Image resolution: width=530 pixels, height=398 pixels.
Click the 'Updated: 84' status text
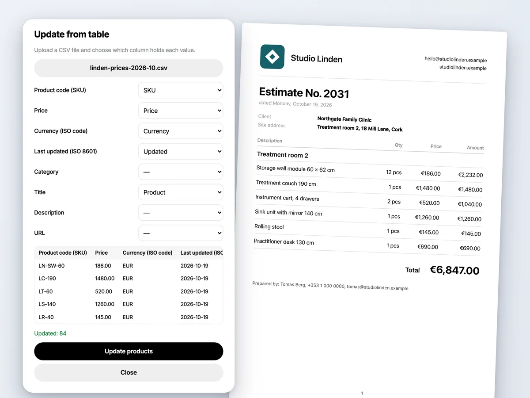(50, 333)
